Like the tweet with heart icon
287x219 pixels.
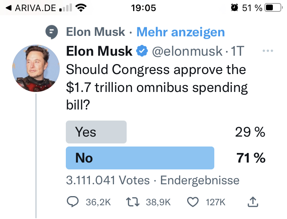coord(193,202)
